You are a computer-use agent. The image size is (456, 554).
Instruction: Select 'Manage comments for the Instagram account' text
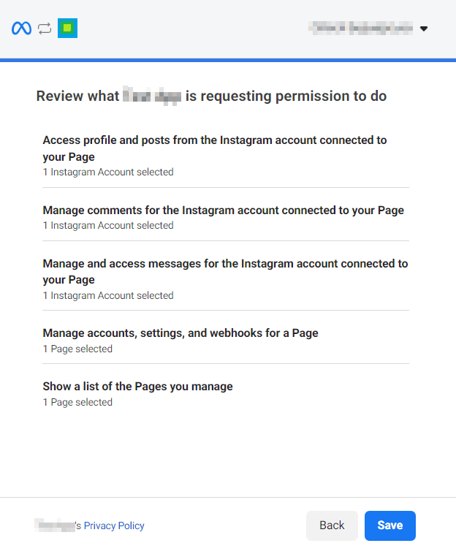click(x=223, y=210)
